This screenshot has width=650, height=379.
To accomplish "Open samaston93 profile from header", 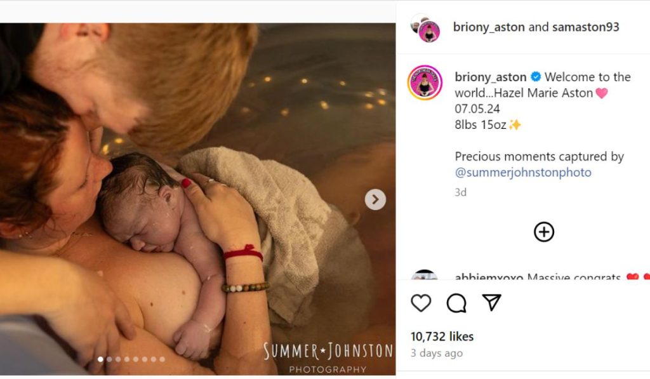I will (585, 27).
